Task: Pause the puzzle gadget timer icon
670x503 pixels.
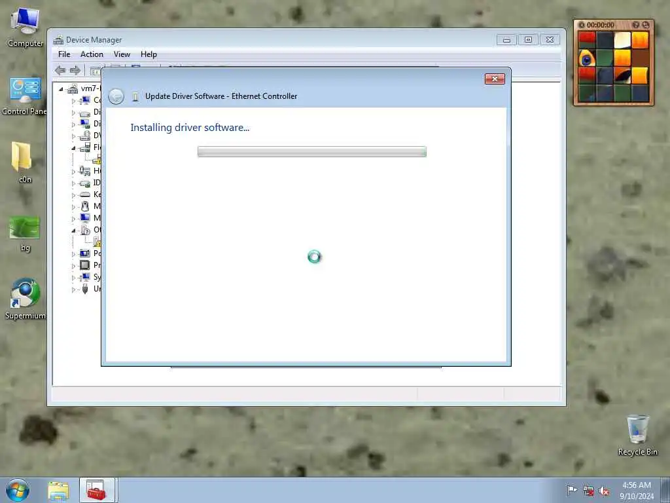Action: coord(581,25)
